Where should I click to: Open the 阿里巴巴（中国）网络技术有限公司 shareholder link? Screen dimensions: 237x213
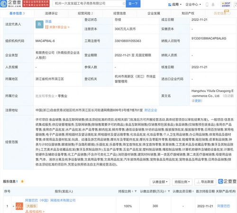pos(50,200)
